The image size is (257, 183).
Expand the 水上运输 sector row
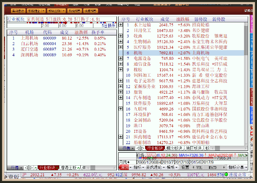pyautogui.click(x=121, y=25)
